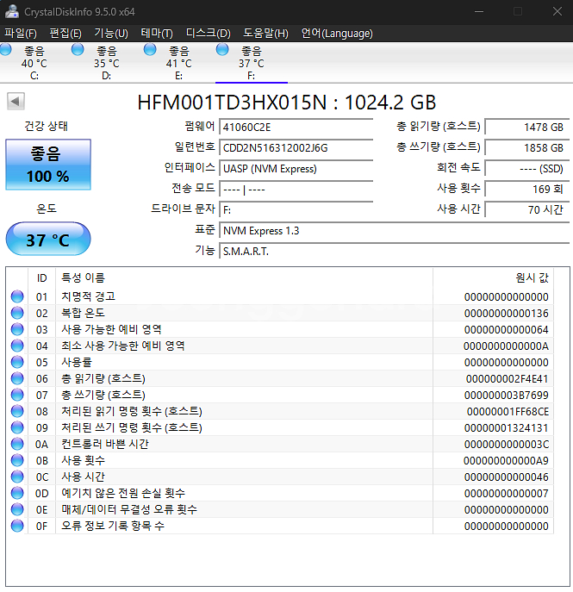Open the 테마(T) menu
573x592 pixels.
pyautogui.click(x=157, y=34)
